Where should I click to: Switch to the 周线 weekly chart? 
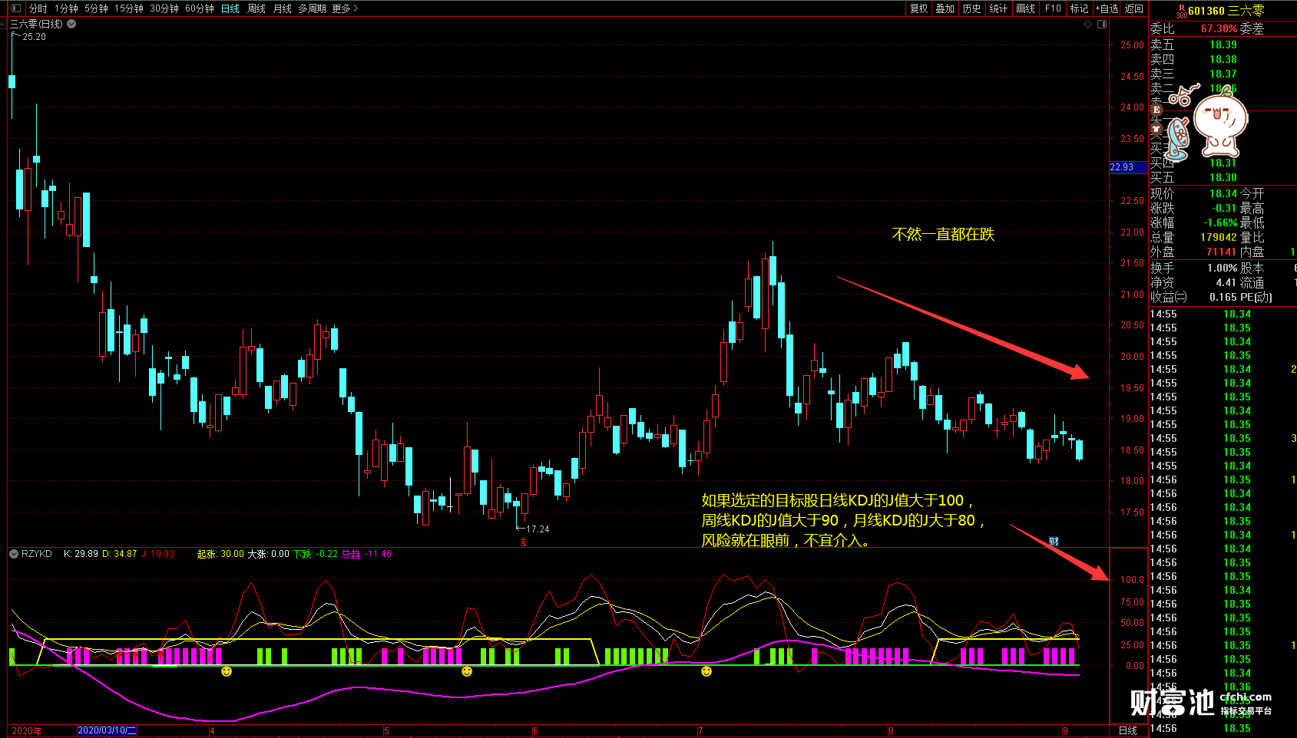click(x=256, y=8)
